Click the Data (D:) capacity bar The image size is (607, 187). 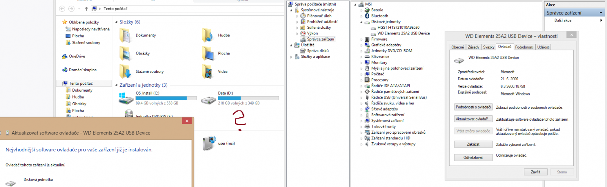pyautogui.click(x=248, y=98)
